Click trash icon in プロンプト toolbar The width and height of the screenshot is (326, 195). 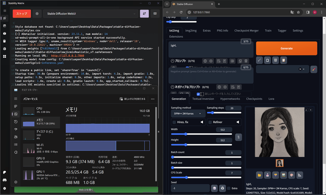click(246, 61)
